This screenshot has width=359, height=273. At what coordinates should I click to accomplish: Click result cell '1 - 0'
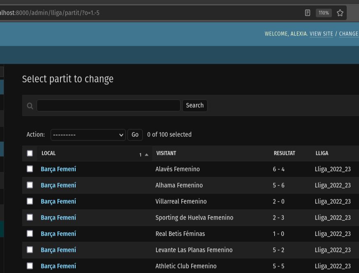tap(279, 234)
